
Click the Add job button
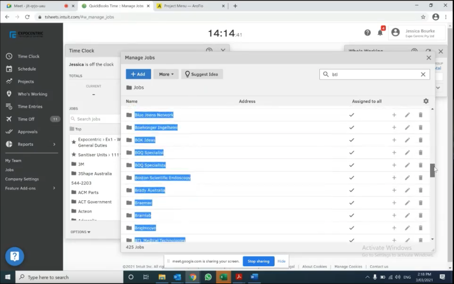coord(138,74)
